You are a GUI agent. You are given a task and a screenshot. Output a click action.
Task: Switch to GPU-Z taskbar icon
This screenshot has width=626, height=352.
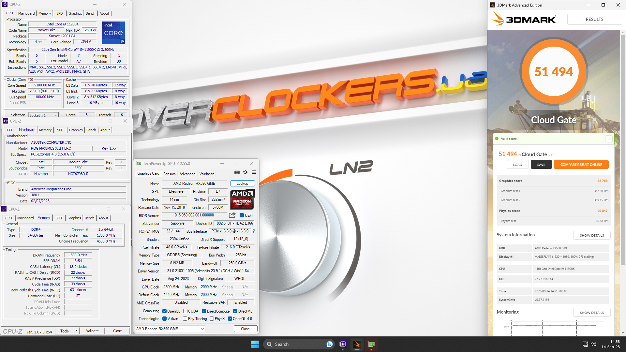click(x=371, y=344)
